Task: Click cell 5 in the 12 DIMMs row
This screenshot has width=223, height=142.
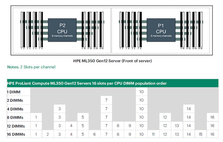Action: point(83,126)
